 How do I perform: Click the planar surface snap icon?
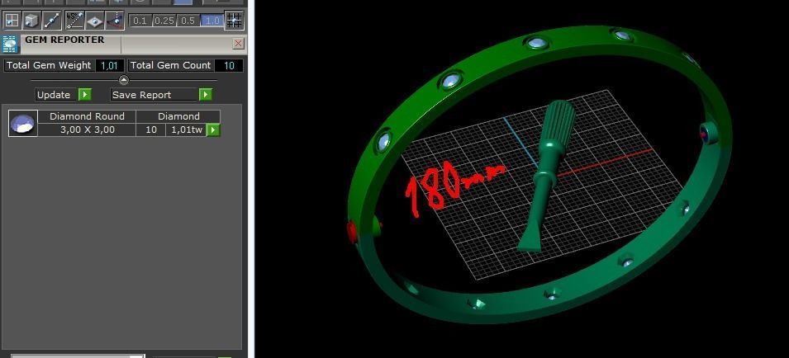[95, 21]
